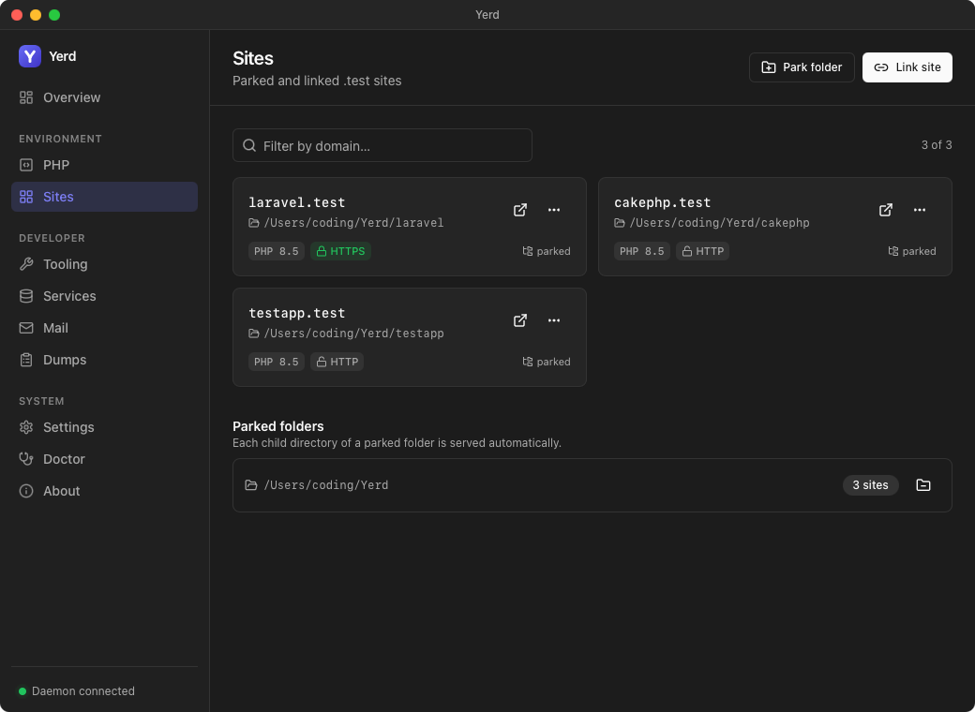Click the green daemon status dot
This screenshot has width=975, height=712.
tap(22, 690)
